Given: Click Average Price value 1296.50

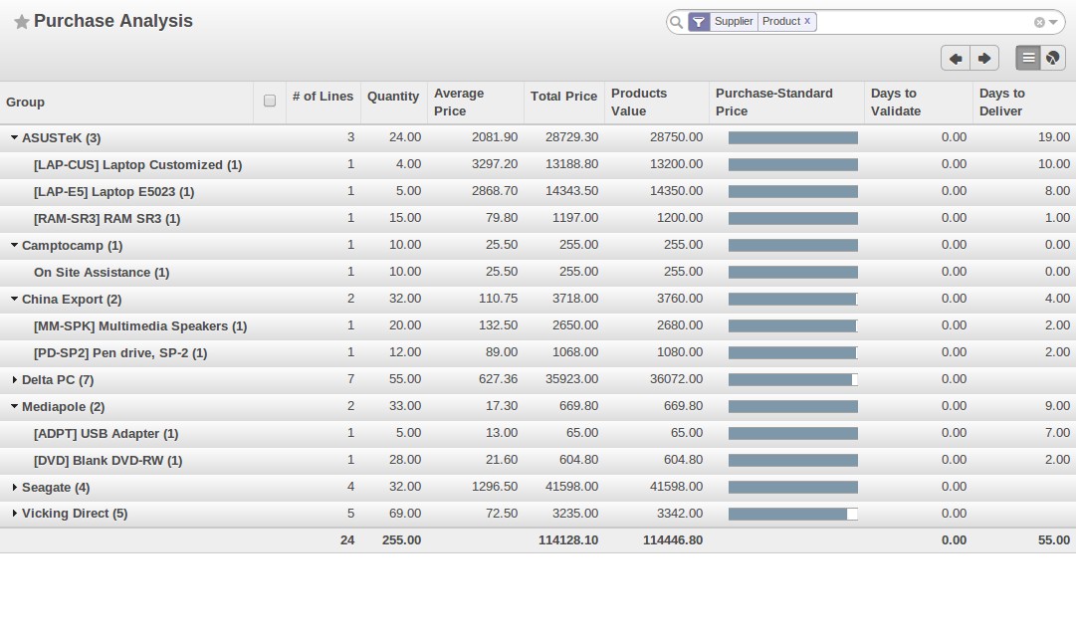Looking at the screenshot, I should [x=494, y=487].
